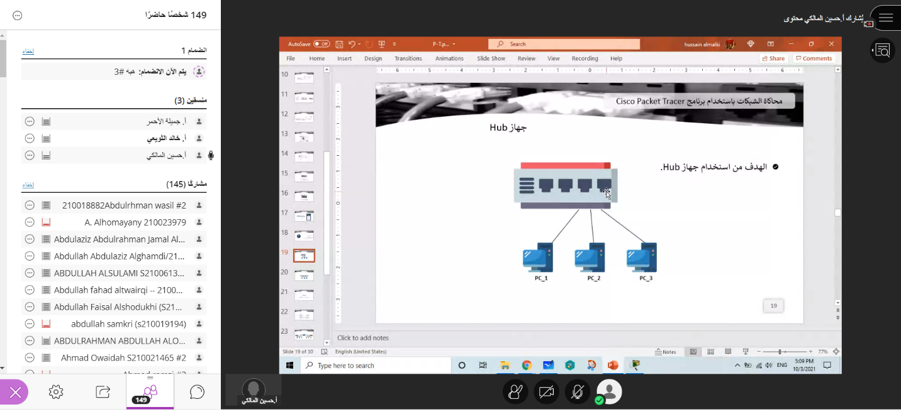
Task: Open the Collaborate session menu hamburger icon
Action: (x=885, y=18)
